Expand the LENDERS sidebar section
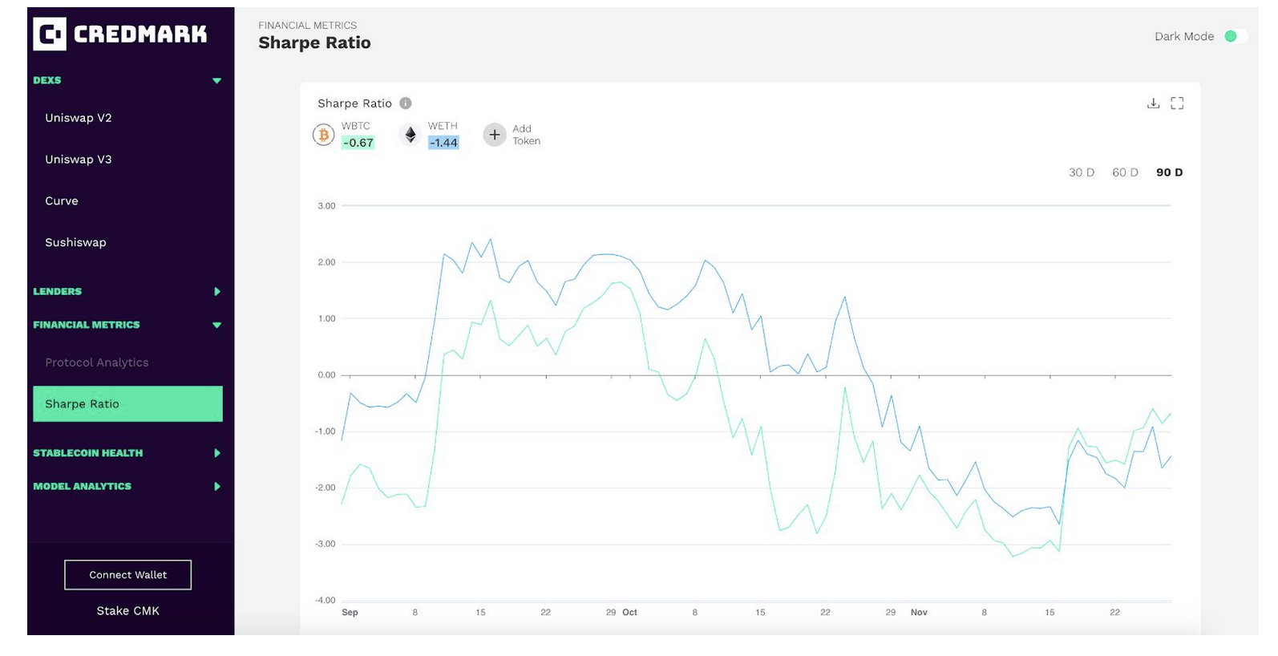The height and width of the screenshot is (656, 1278). (216, 292)
